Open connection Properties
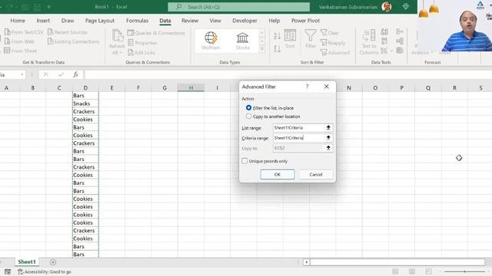492x276 pixels. [x=142, y=43]
